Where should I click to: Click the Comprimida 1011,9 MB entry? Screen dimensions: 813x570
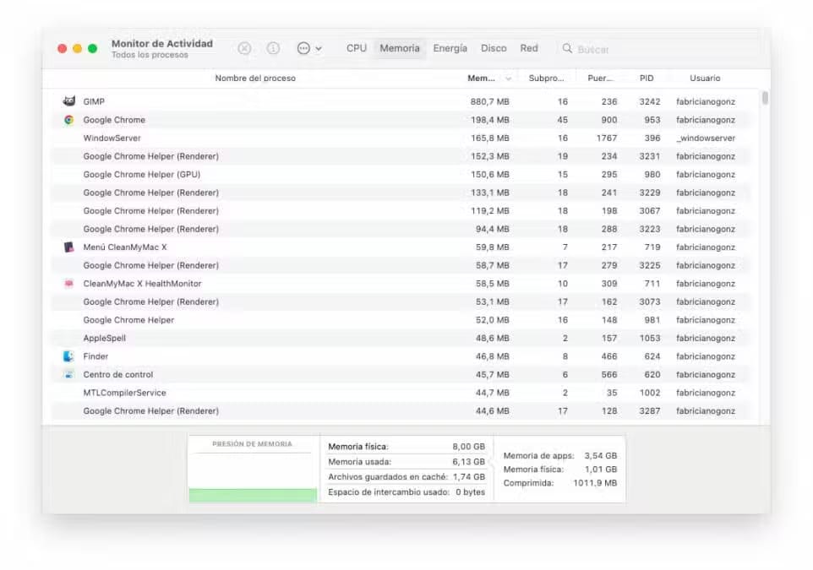pyautogui.click(x=560, y=482)
